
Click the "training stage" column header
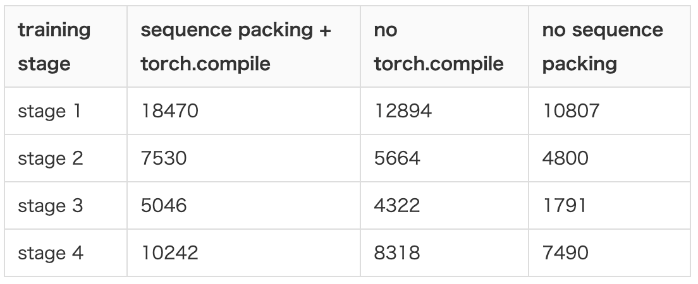pyautogui.click(x=54, y=47)
